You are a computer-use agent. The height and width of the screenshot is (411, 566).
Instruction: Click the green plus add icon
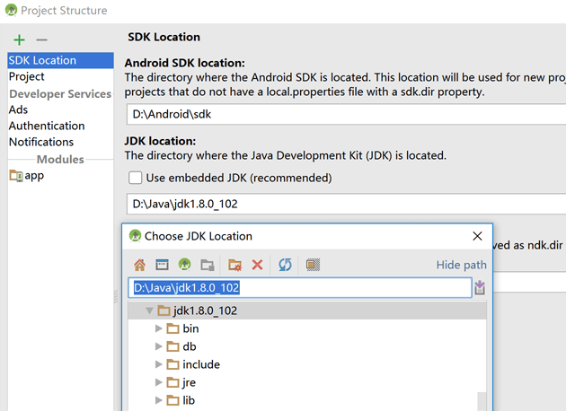coord(19,39)
